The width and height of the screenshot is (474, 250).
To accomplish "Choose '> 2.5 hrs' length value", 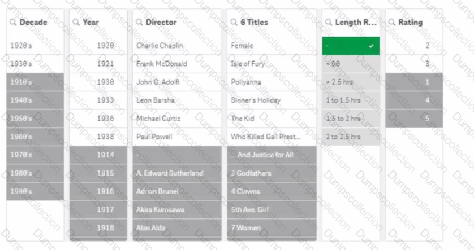I will [x=351, y=82].
